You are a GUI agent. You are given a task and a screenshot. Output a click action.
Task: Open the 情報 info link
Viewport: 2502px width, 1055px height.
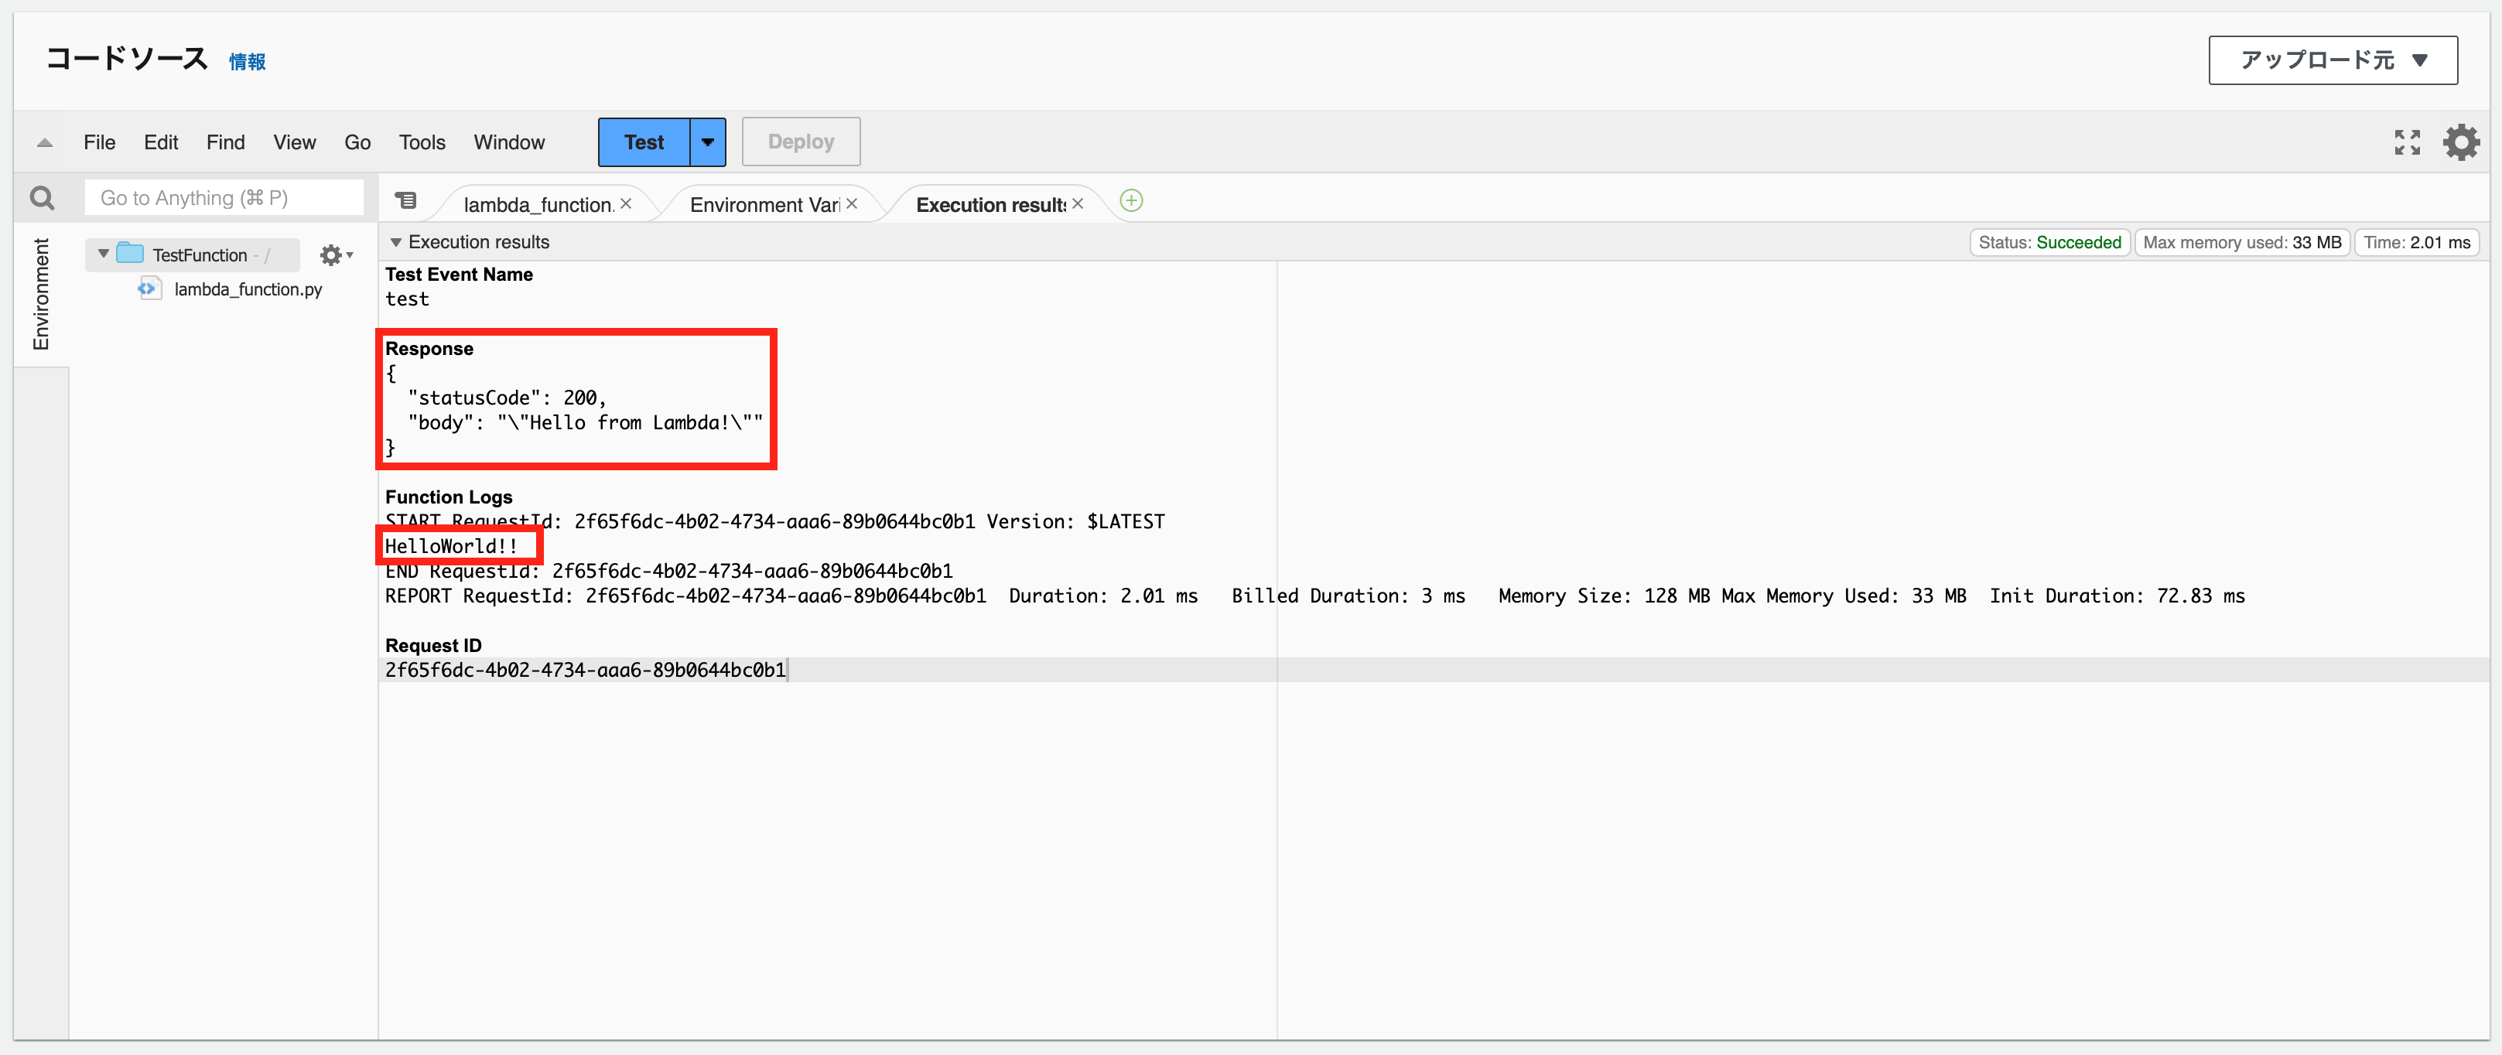247,62
